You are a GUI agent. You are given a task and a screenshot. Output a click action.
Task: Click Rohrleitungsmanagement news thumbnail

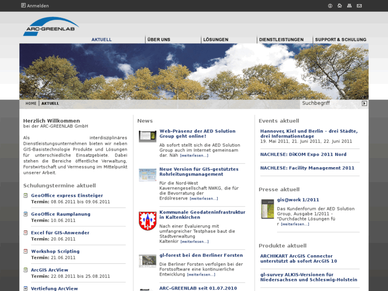[x=147, y=175]
